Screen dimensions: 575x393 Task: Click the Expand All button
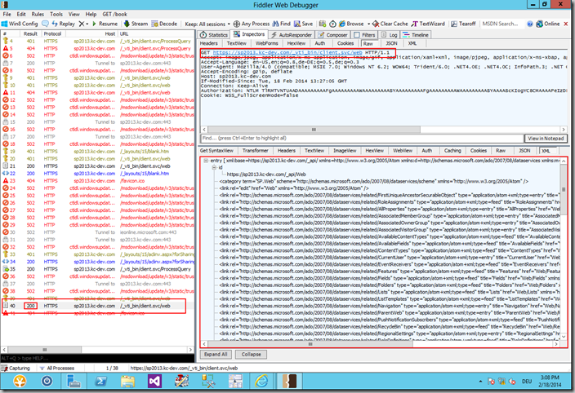(216, 354)
